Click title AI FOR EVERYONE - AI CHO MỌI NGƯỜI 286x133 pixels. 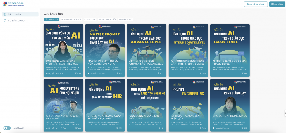(62, 117)
